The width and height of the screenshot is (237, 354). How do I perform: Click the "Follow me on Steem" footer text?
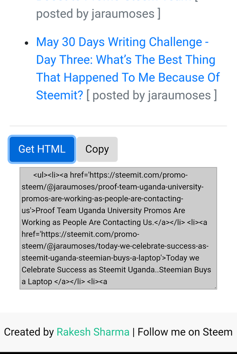(185, 332)
